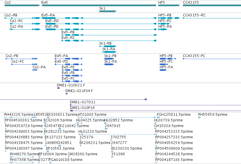
Task: Select transcript label Gs2-RC
Action: (x=16, y=21)
